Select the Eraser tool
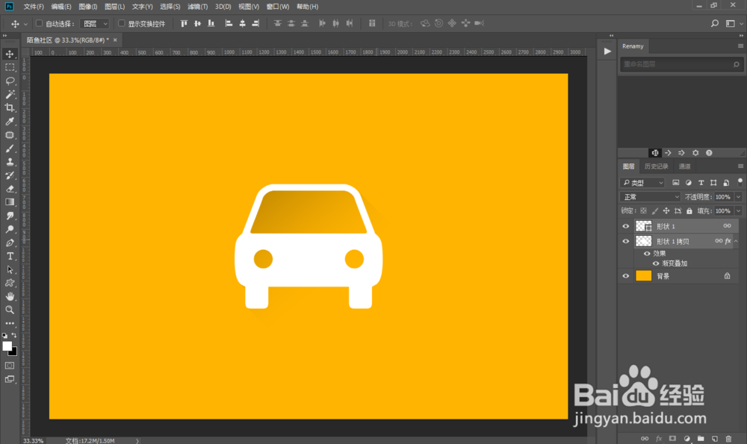747x444 pixels. tap(10, 189)
